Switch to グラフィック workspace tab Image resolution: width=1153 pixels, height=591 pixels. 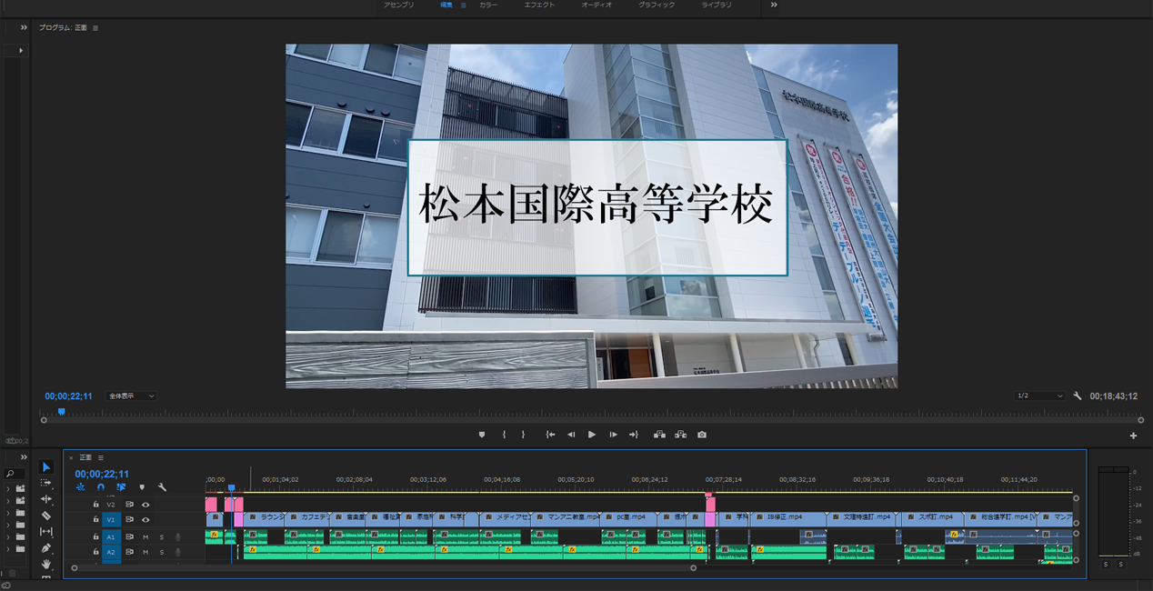click(x=657, y=5)
